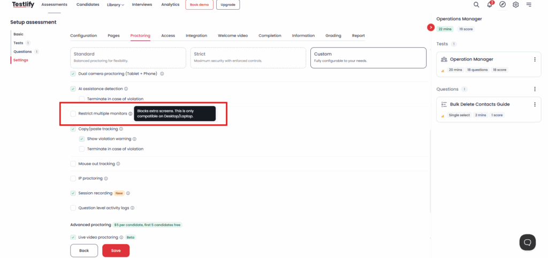548x258 pixels.
Task: Open Questions section three-dot menu
Action: pyautogui.click(x=535, y=89)
